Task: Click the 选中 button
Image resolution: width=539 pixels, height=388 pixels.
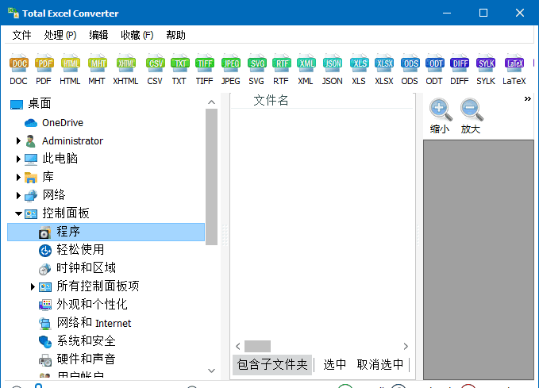Action: click(x=334, y=365)
